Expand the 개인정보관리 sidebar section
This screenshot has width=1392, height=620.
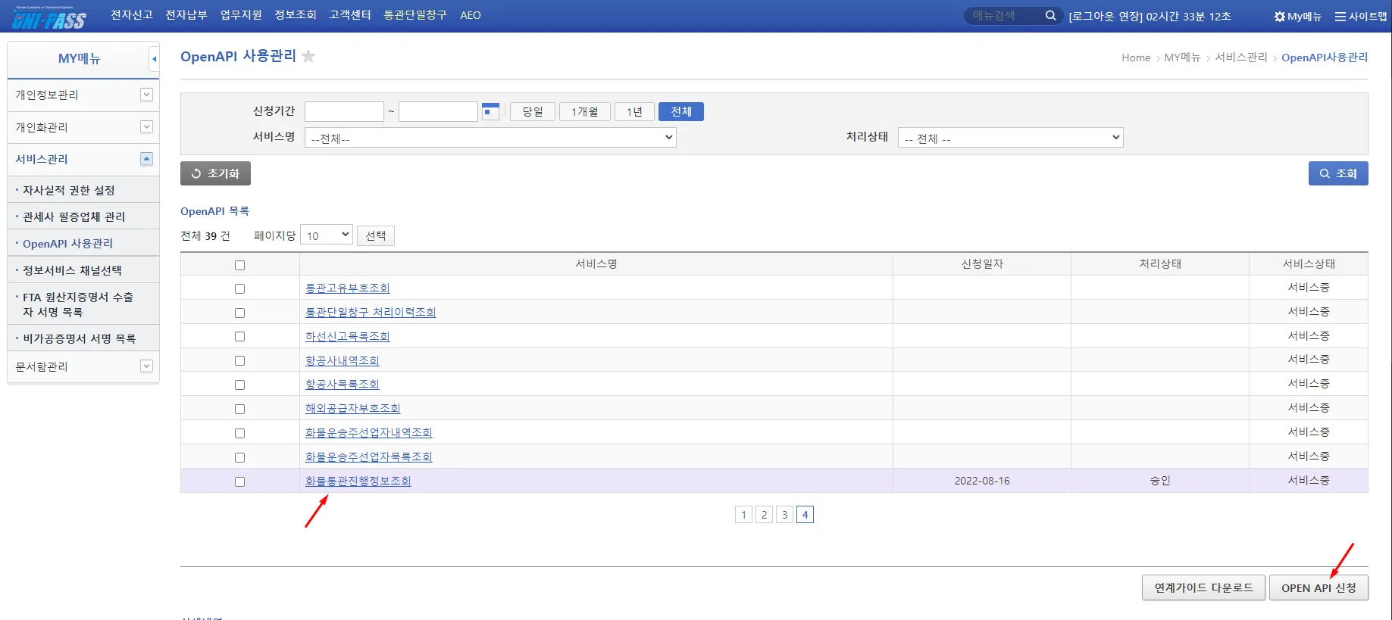tap(147, 95)
